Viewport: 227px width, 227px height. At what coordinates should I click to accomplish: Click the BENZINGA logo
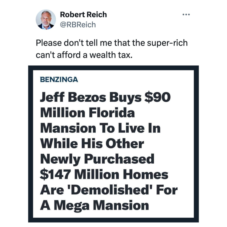59,80
